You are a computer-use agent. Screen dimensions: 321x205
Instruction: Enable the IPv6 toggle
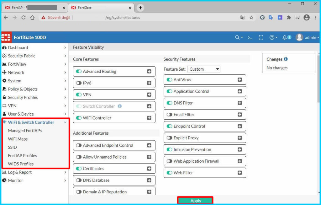tap(79, 83)
